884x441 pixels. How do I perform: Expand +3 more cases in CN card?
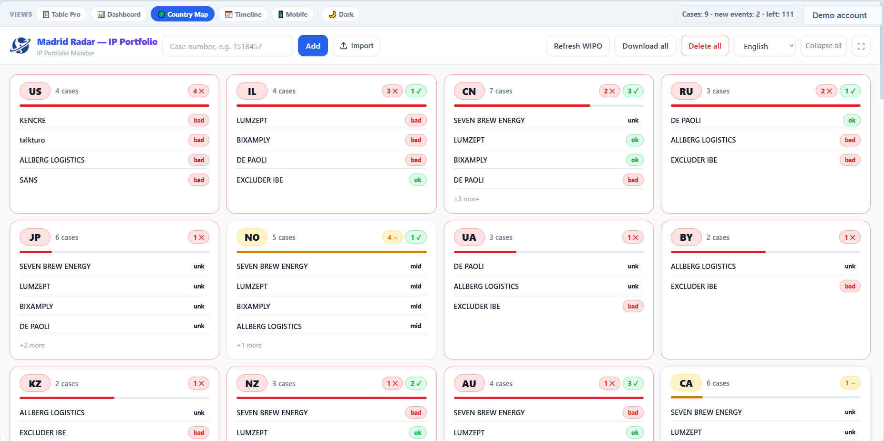click(x=466, y=199)
